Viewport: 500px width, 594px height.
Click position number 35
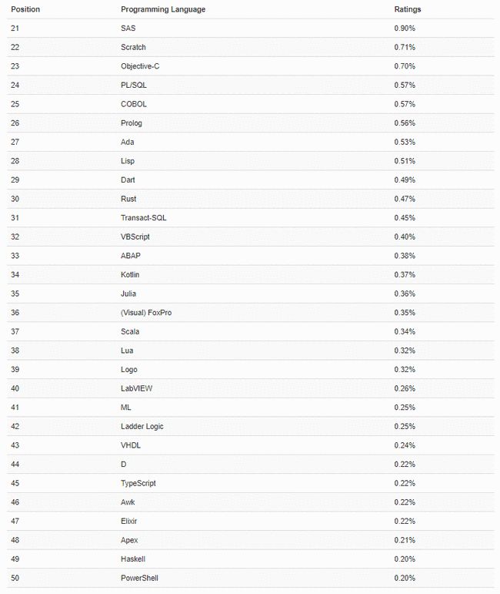coord(15,294)
